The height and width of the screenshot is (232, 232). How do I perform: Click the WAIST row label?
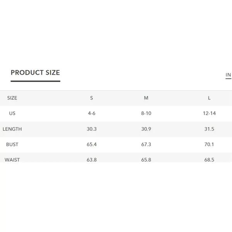click(12, 160)
